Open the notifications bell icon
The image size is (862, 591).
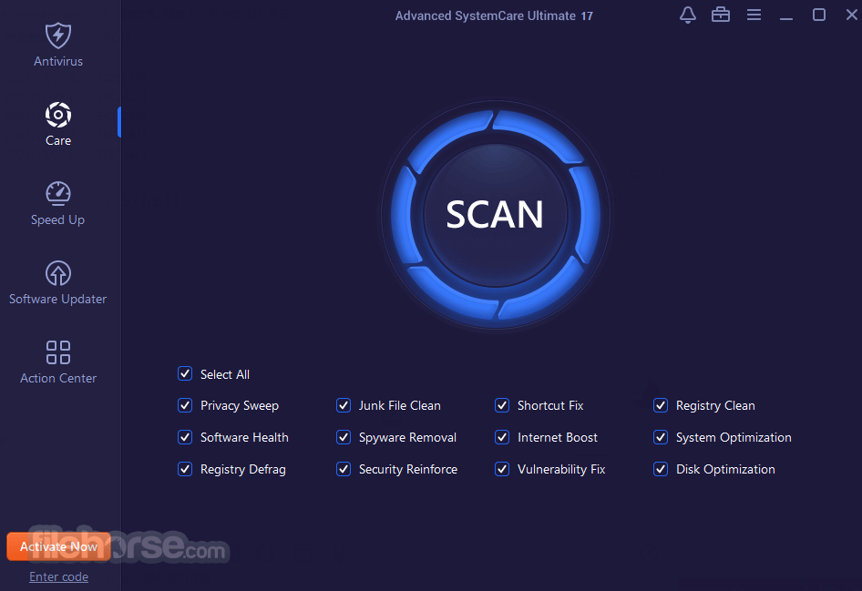(x=688, y=15)
